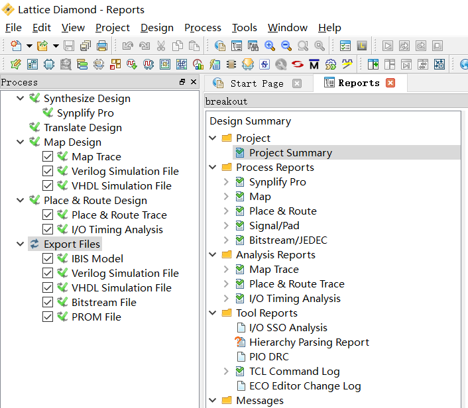Screen dimensions: 468x408
Task: Click the Print toolbar icon
Action: click(x=102, y=46)
